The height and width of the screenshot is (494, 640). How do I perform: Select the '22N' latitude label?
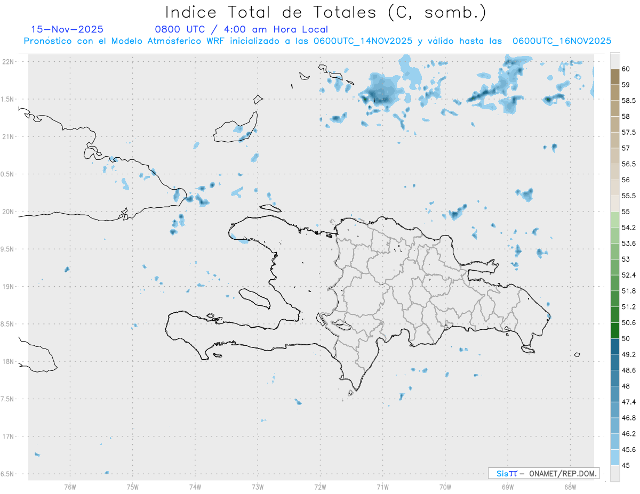pos(9,62)
